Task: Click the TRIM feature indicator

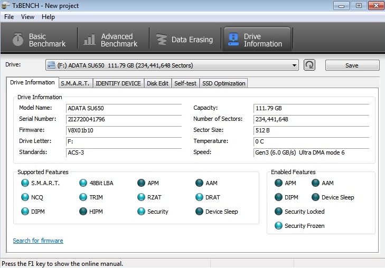Action: point(83,197)
